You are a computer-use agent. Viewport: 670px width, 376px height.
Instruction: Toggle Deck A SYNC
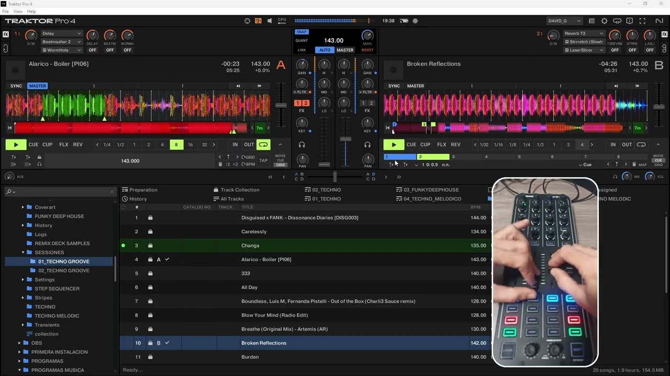coord(16,86)
